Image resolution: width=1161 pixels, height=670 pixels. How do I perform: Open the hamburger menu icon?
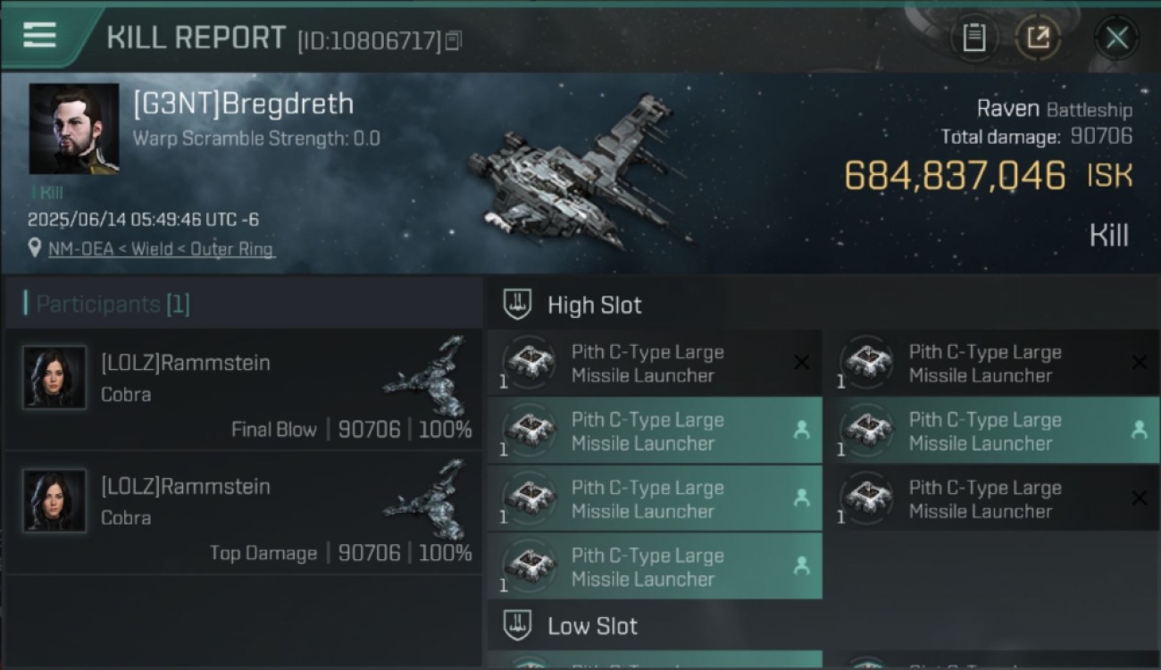(39, 35)
